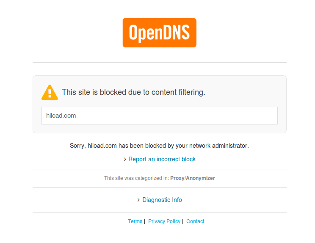This screenshot has width=315, height=243.
Task: Click the chevron arrow before Diagnostic Info
Action: click(x=139, y=200)
